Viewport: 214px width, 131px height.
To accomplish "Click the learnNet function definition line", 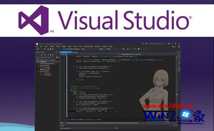I will 83,120.
